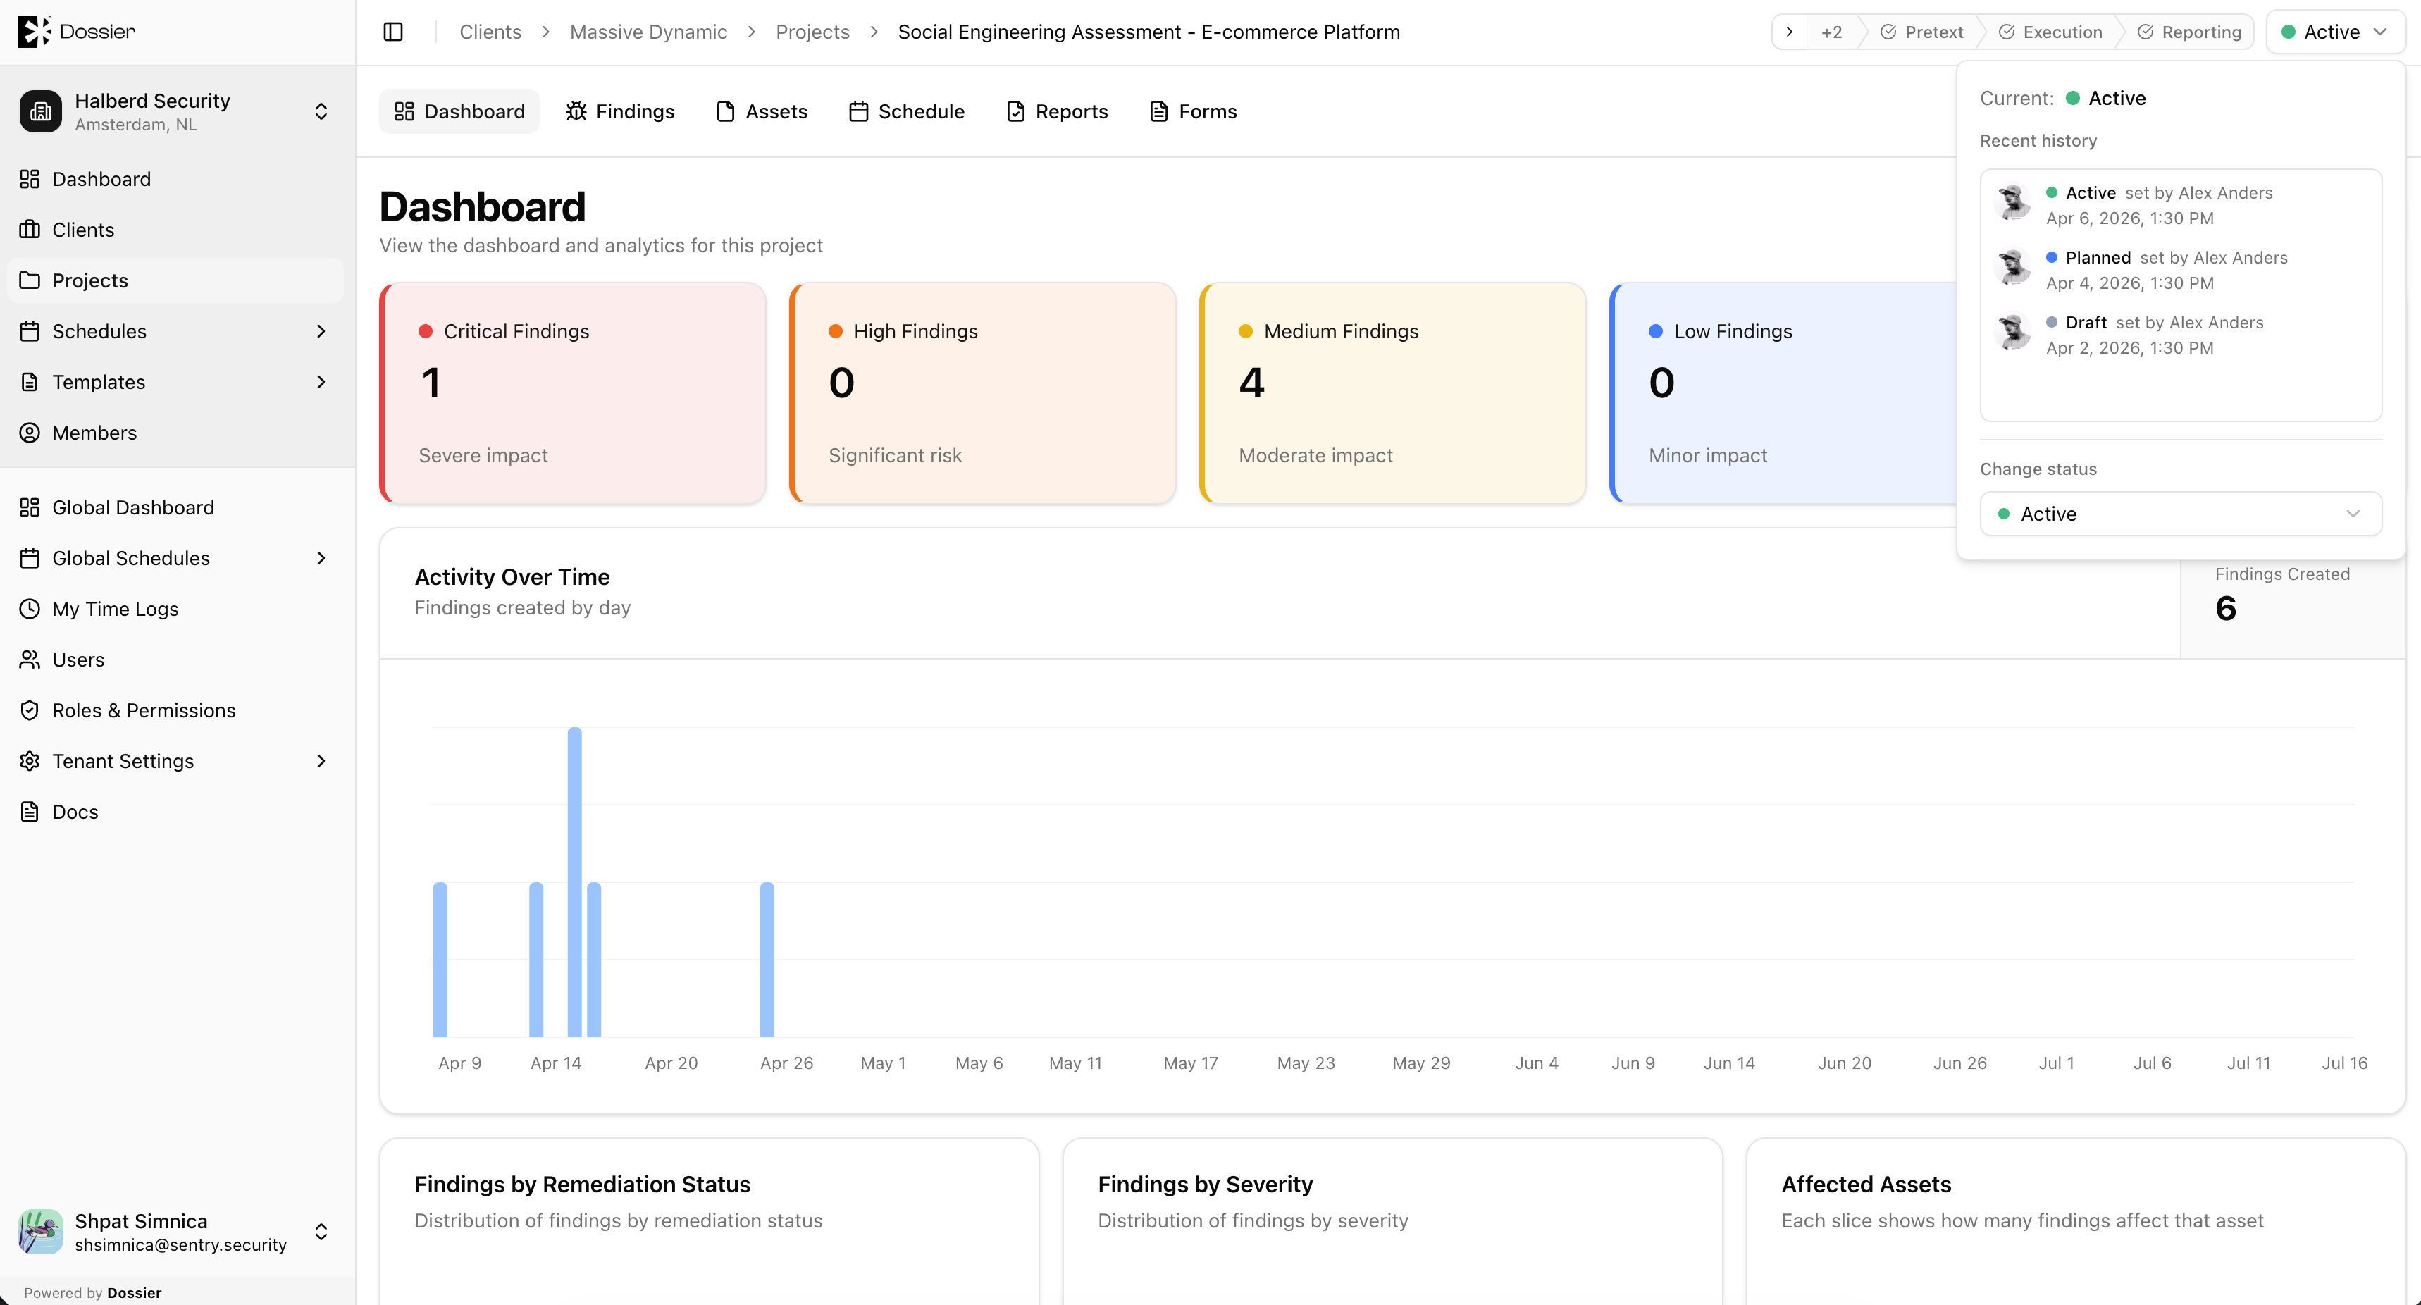2421x1305 pixels.
Task: Click the Critical Findings card
Action: [x=574, y=393]
